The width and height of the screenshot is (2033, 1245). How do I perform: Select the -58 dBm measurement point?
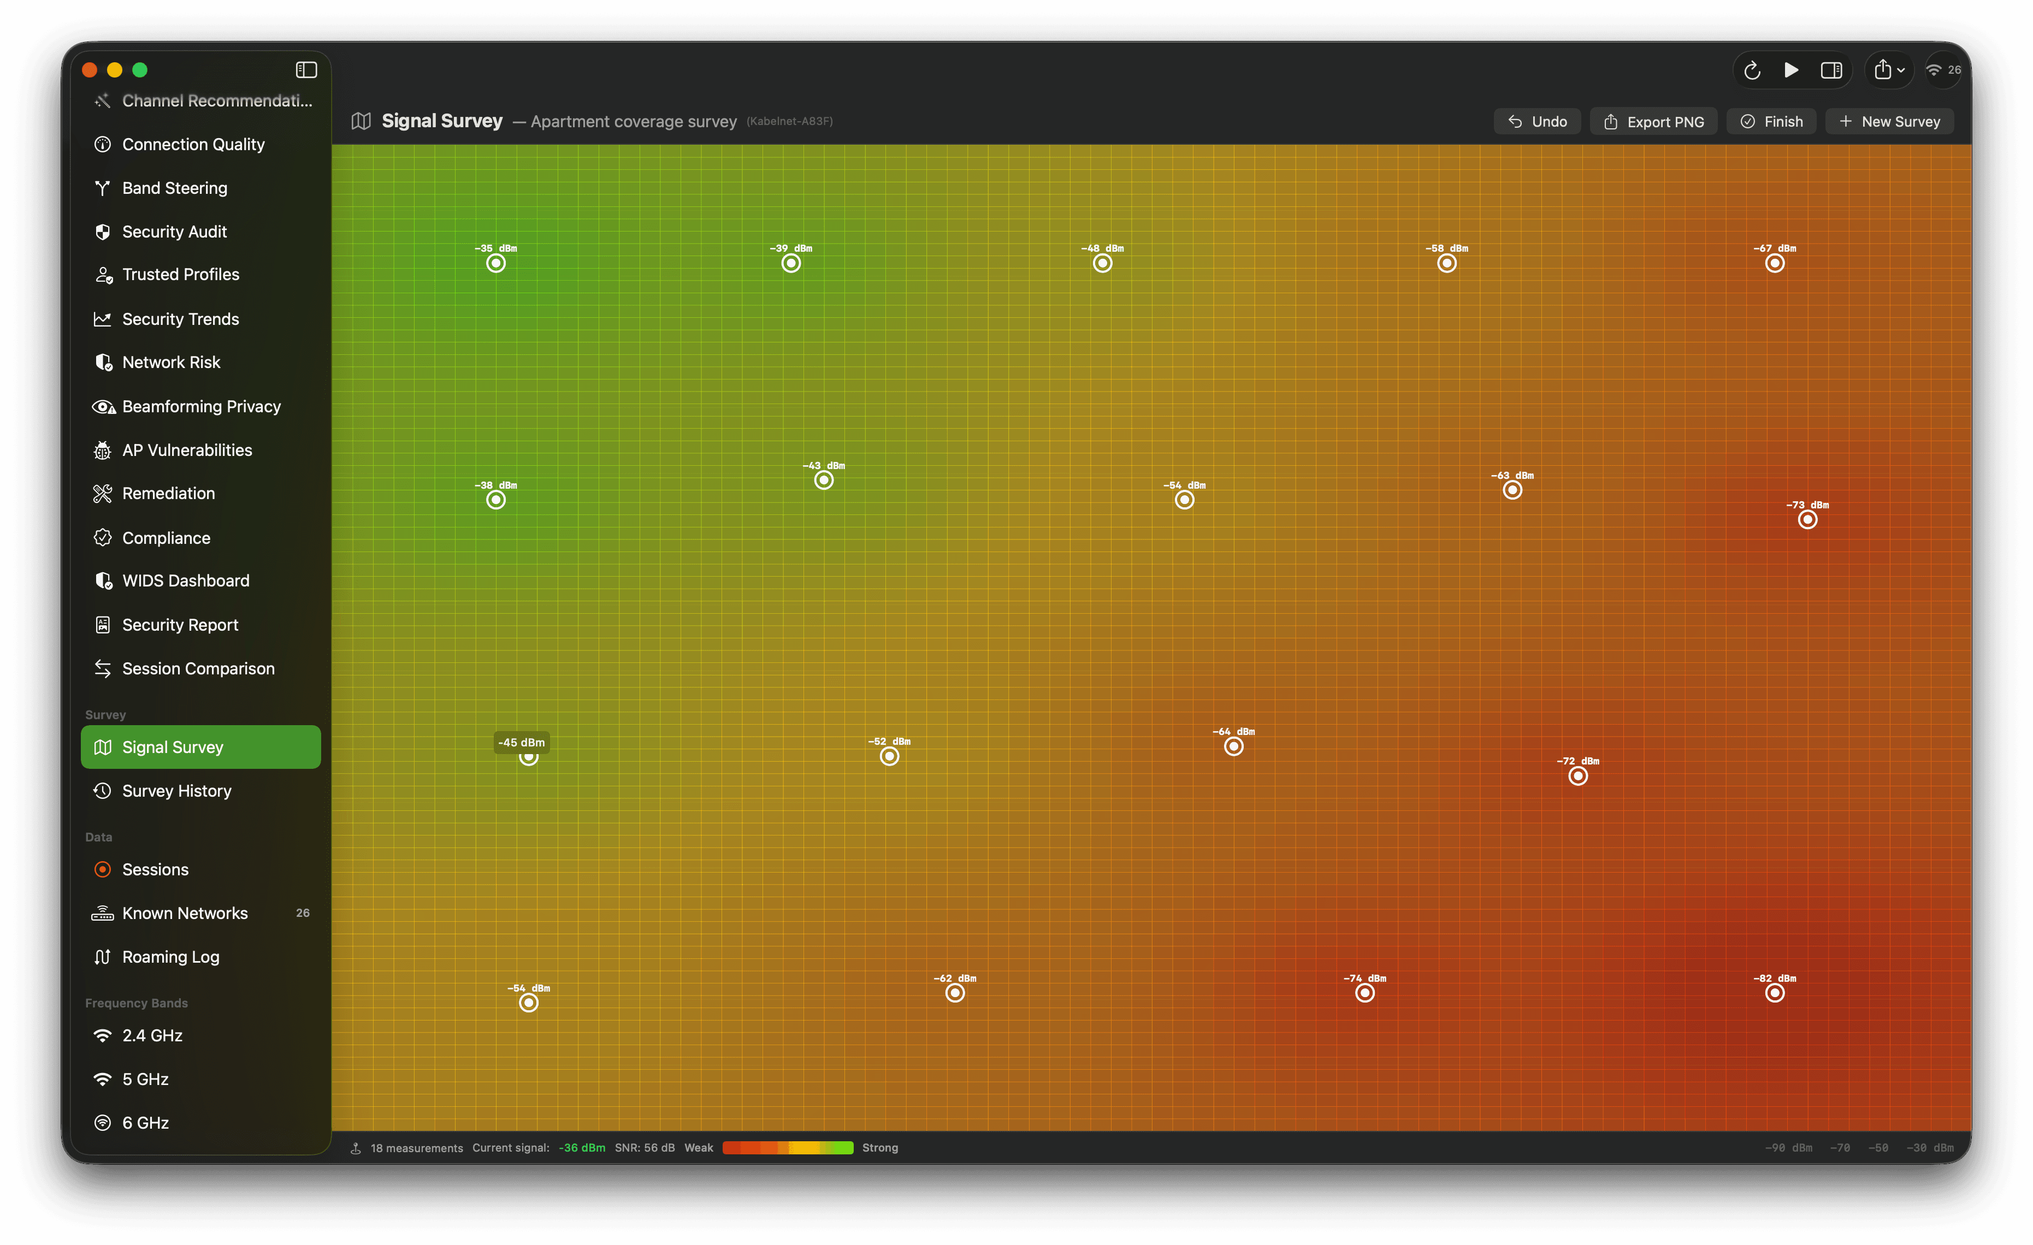coord(1447,263)
